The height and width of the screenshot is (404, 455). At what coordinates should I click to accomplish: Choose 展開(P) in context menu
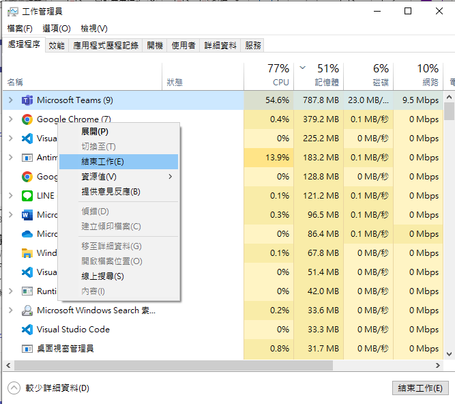(x=119, y=132)
